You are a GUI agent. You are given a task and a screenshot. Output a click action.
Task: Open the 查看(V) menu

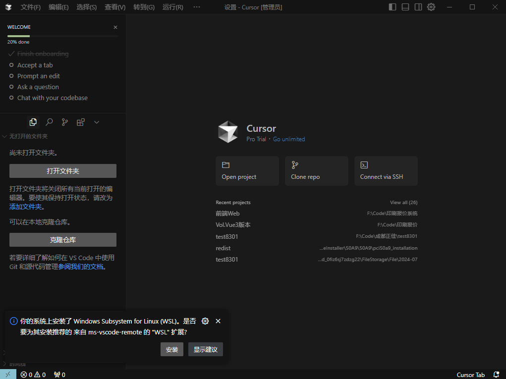115,7
